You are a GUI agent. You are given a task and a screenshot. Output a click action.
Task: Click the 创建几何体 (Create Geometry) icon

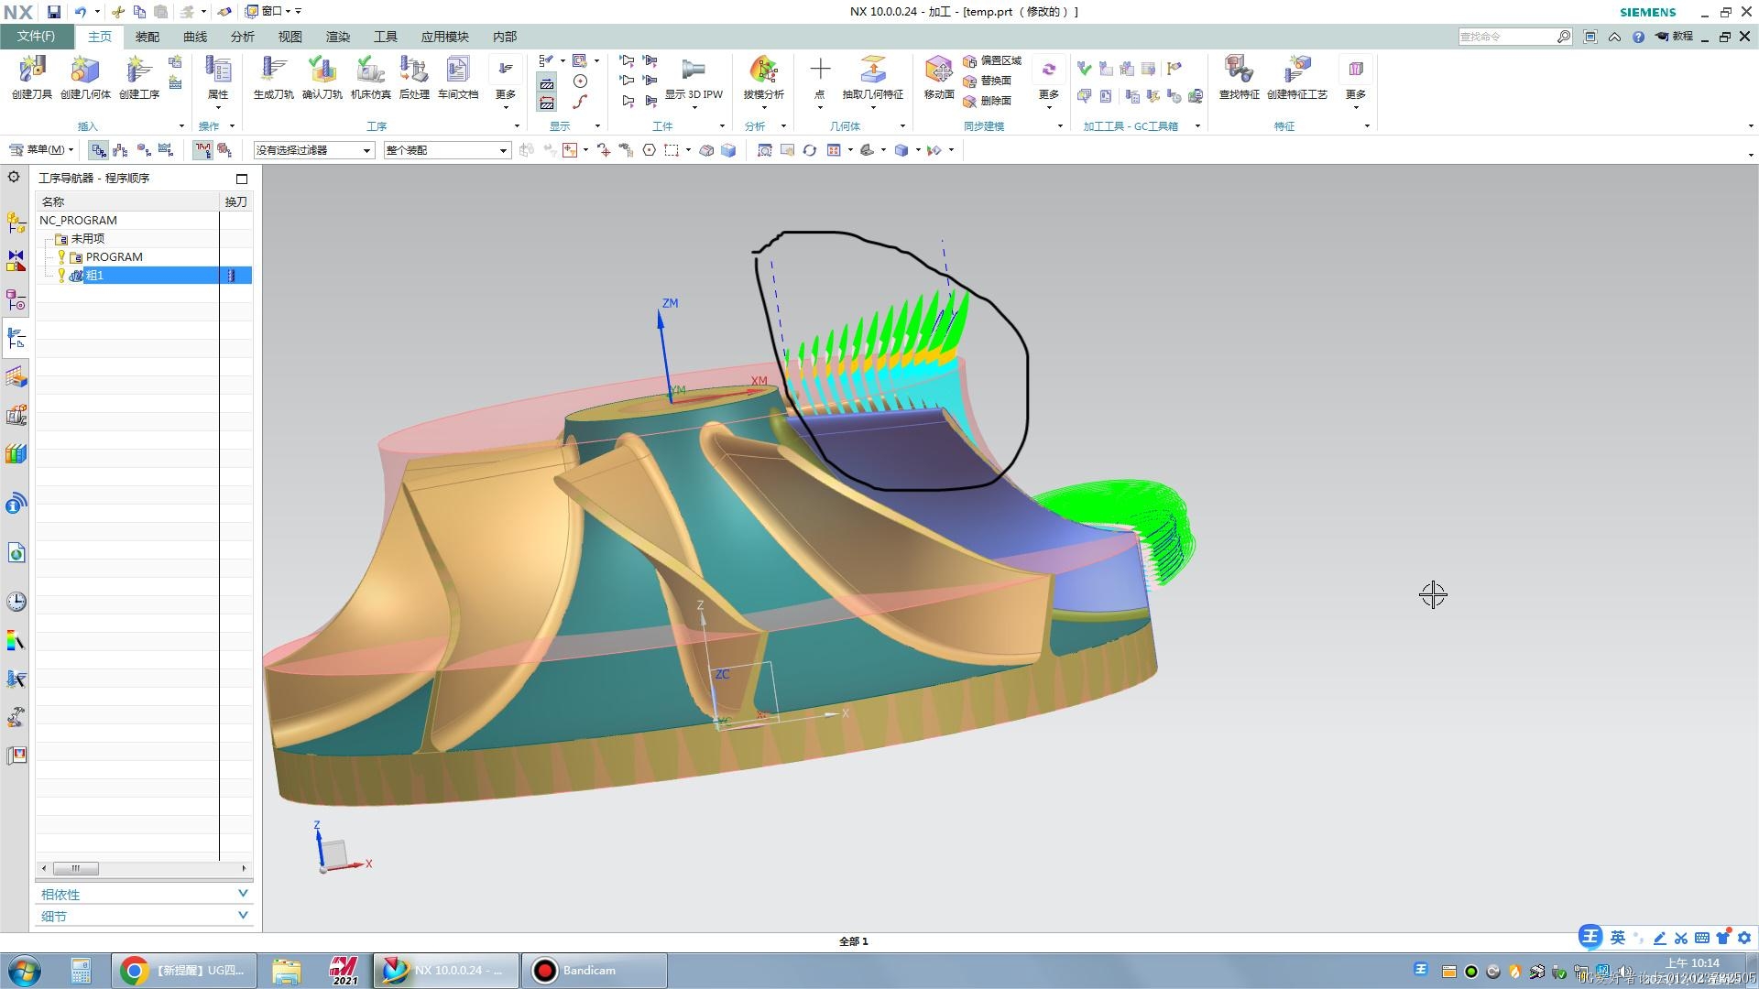click(x=85, y=77)
